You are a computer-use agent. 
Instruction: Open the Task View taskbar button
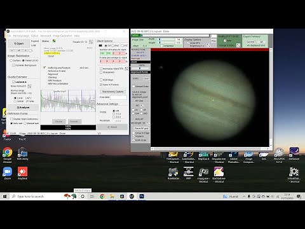pos(92,197)
